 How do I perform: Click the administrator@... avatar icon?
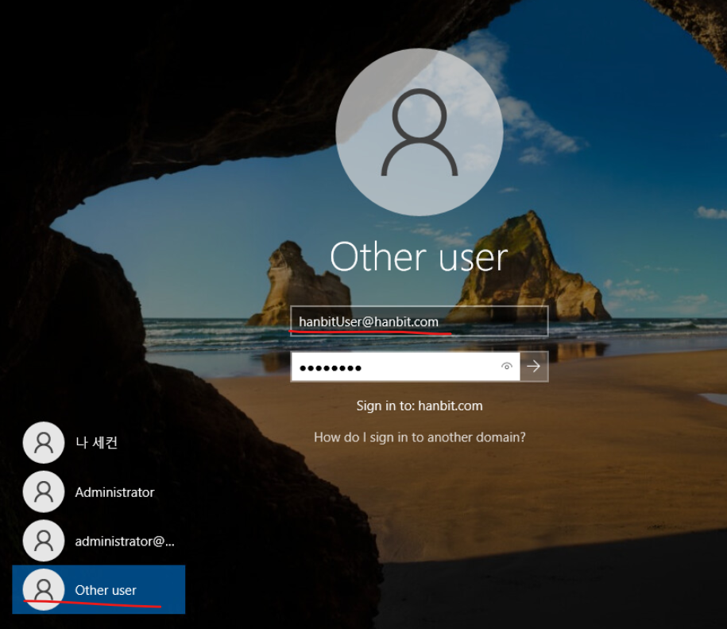44,541
